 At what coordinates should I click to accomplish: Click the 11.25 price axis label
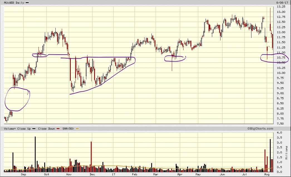(281, 47)
